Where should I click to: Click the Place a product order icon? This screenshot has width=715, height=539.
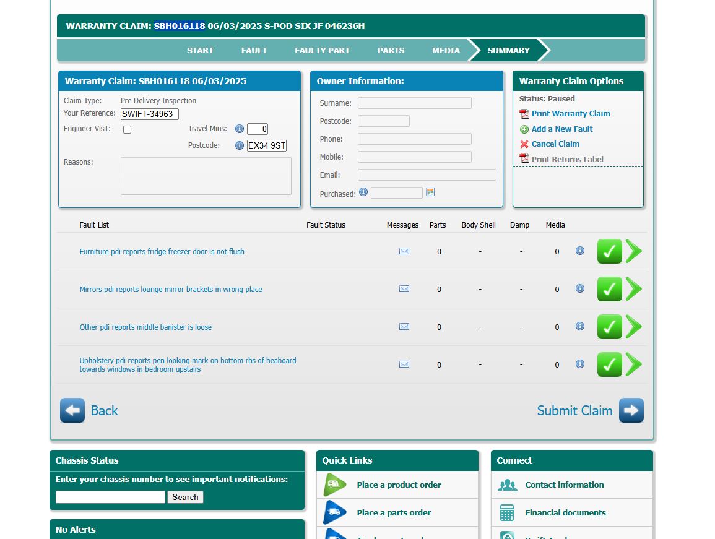pos(335,485)
